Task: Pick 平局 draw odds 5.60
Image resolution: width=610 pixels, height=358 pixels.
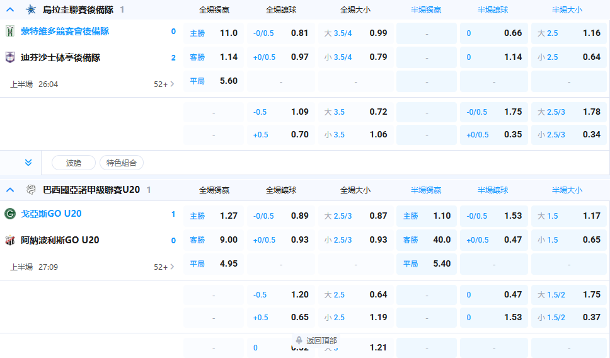Action: coord(214,81)
